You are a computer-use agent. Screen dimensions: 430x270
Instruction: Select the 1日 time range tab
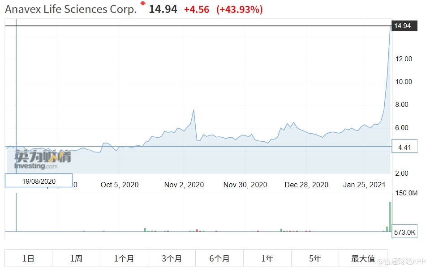coord(28,258)
